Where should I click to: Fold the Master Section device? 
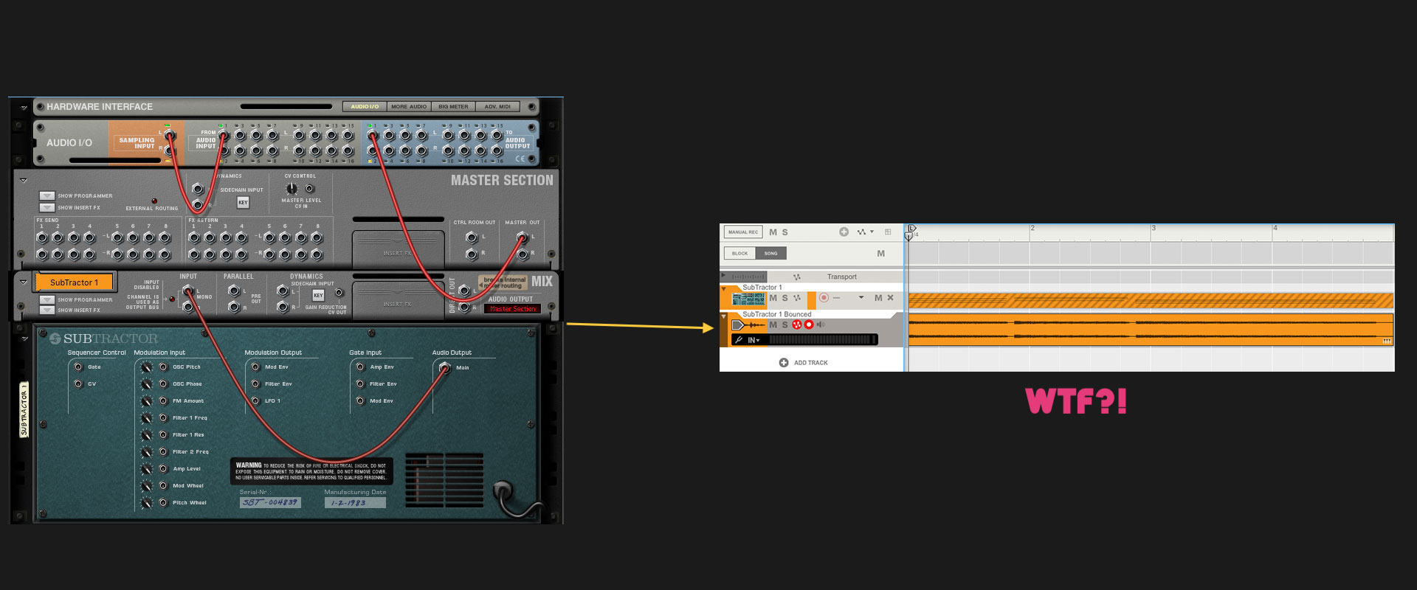pyautogui.click(x=23, y=180)
